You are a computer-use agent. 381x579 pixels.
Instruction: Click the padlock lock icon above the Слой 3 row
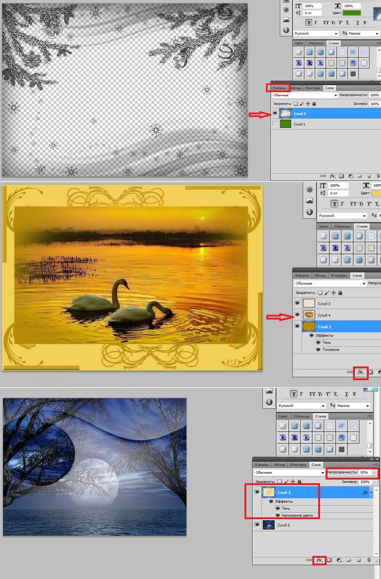[x=340, y=293]
